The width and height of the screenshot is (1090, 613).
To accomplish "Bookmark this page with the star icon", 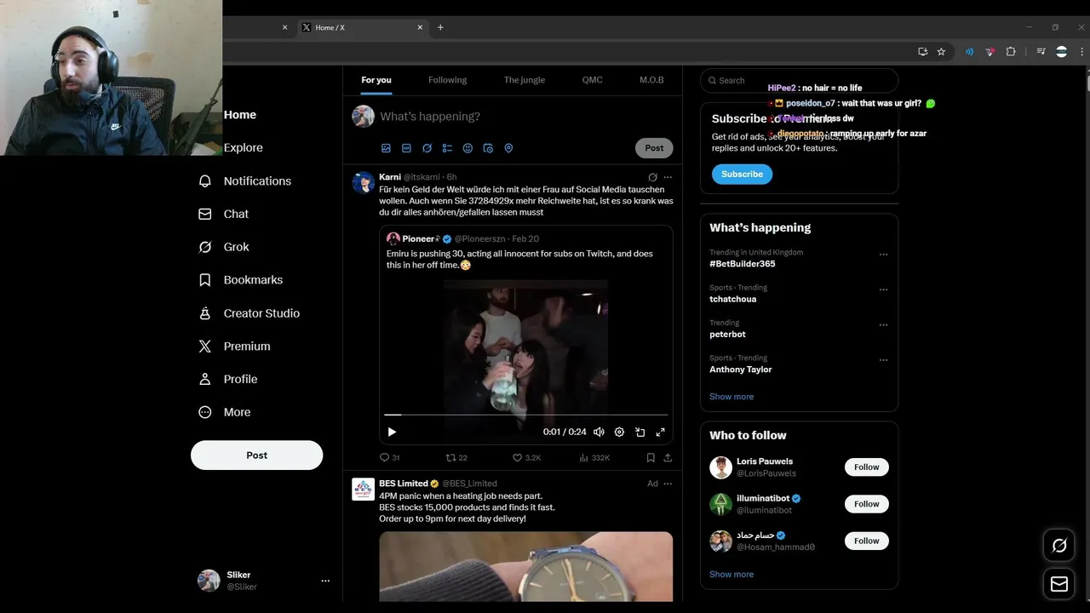I will point(941,52).
